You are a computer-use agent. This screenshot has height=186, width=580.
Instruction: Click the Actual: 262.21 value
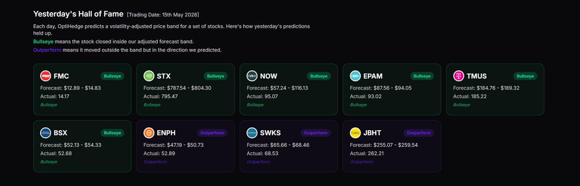[x=367, y=153]
